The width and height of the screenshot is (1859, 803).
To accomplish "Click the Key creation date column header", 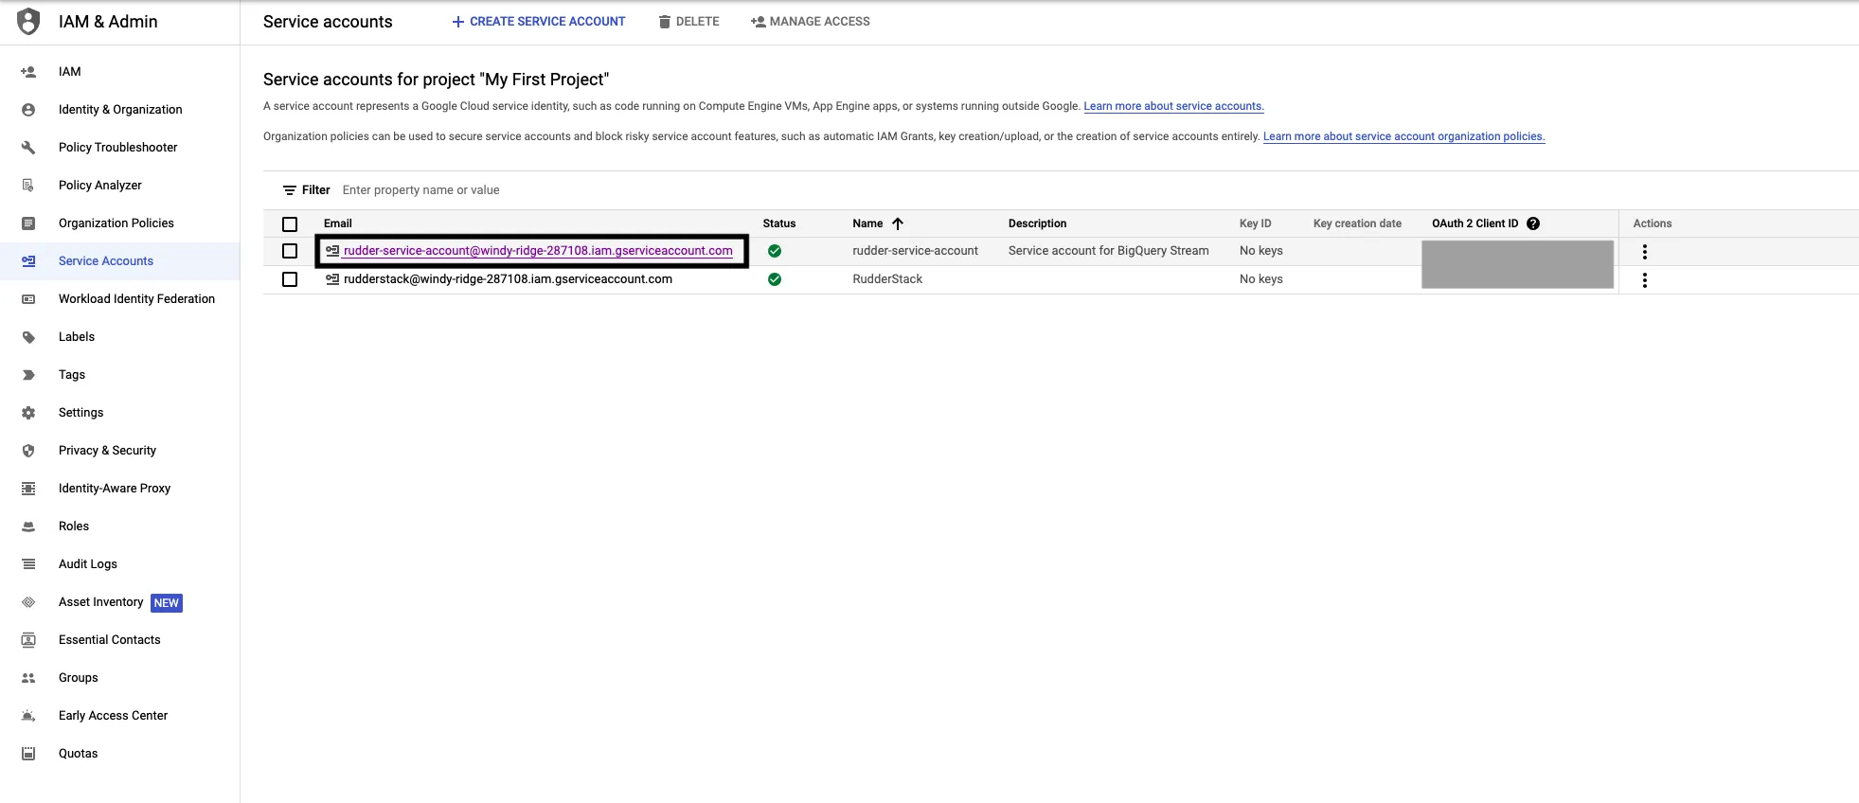I will 1357,223.
